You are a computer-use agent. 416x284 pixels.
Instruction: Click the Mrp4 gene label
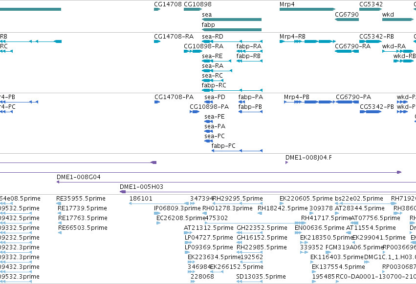tap(287, 4)
